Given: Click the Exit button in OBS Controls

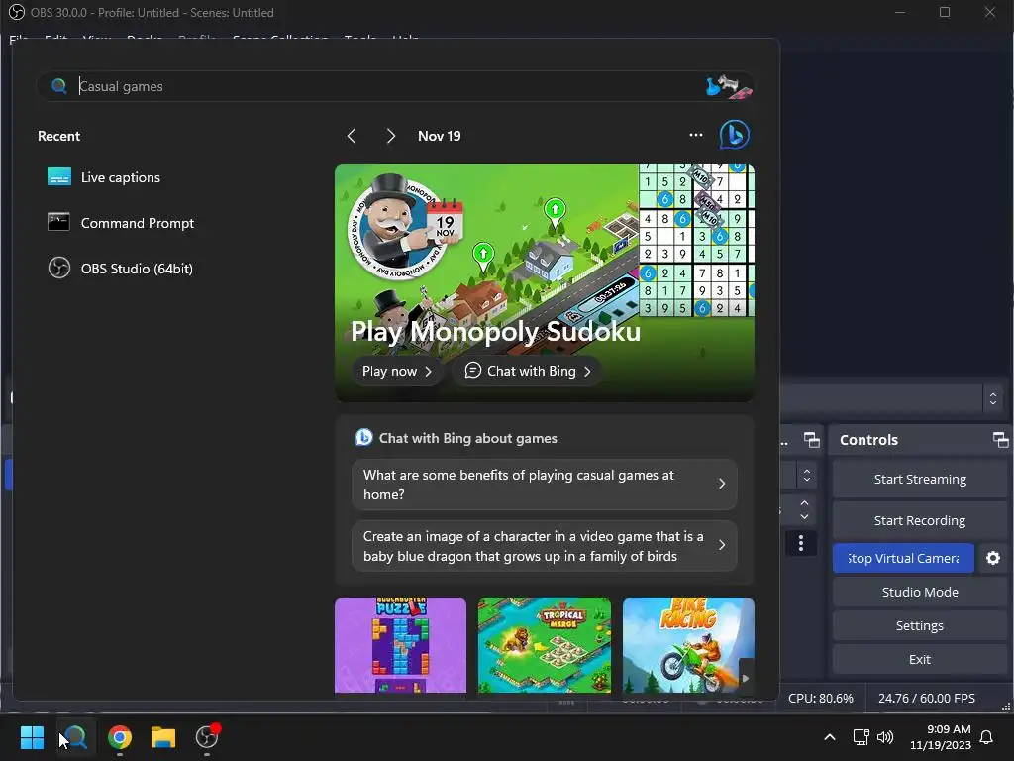Looking at the screenshot, I should tap(920, 659).
